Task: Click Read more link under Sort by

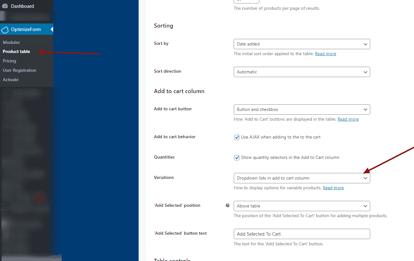Action: point(325,54)
